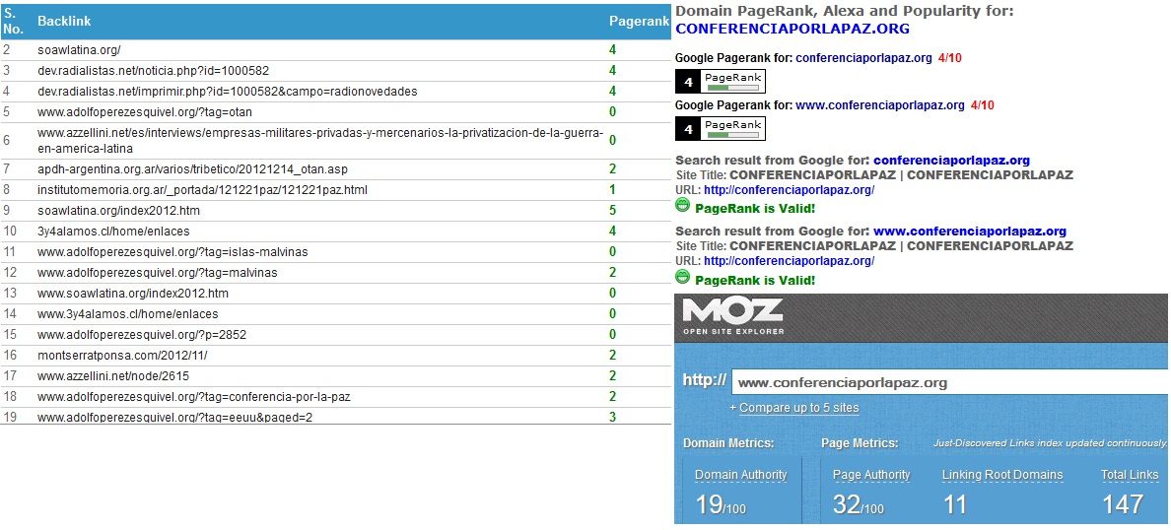The image size is (1171, 530).
Task: Click the Domain Metrics: heading
Action: [728, 443]
